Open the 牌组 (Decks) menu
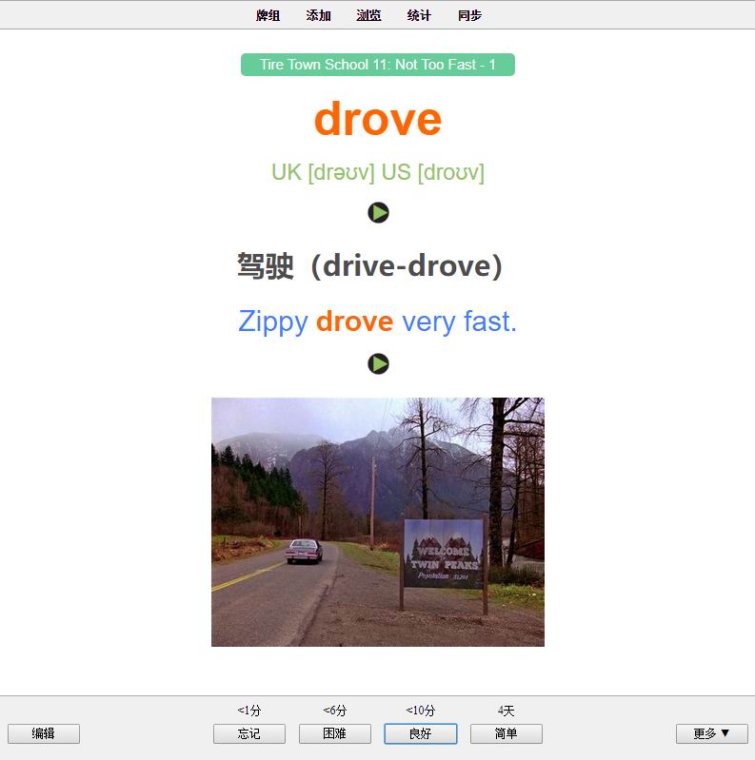Image resolution: width=755 pixels, height=760 pixels. click(x=268, y=15)
